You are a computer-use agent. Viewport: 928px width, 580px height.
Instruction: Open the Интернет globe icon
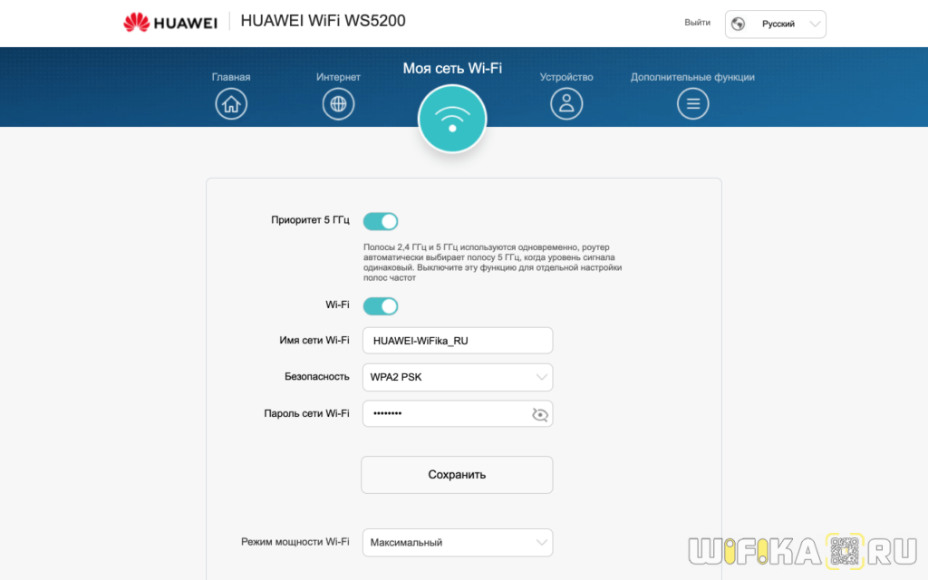[x=338, y=103]
